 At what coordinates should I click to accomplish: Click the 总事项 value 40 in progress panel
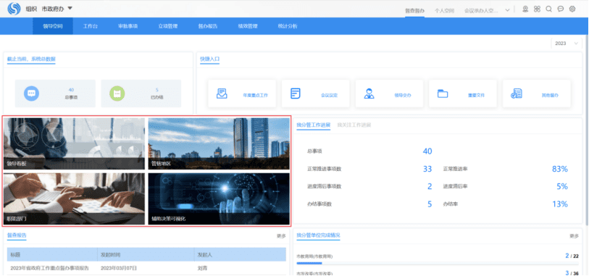tap(427, 151)
